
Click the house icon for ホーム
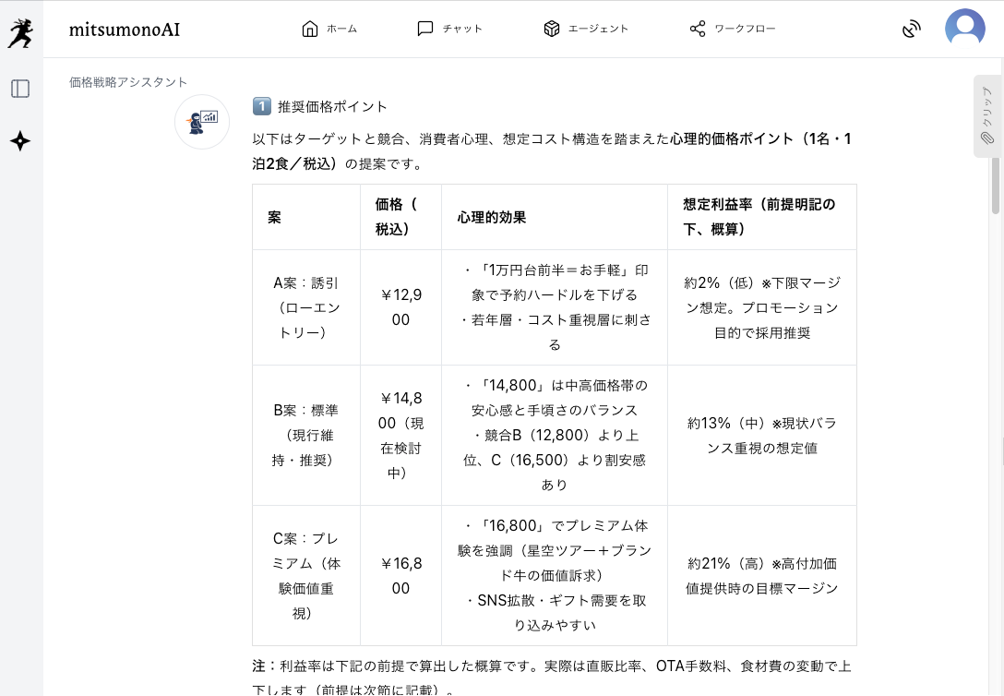pyautogui.click(x=310, y=29)
